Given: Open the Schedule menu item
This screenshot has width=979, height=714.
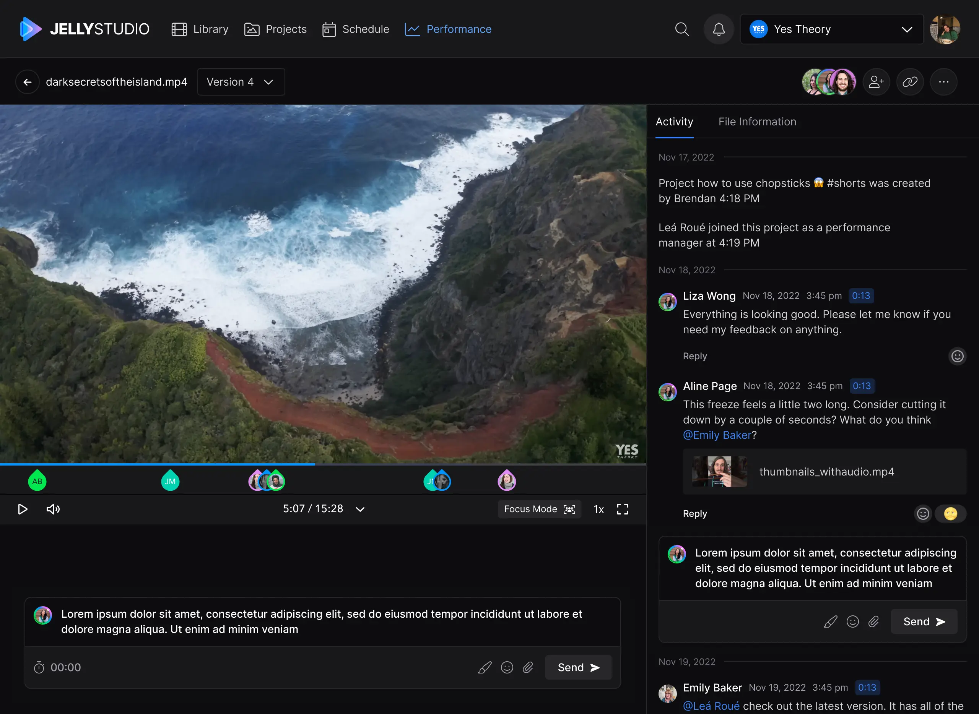Looking at the screenshot, I should 355,29.
